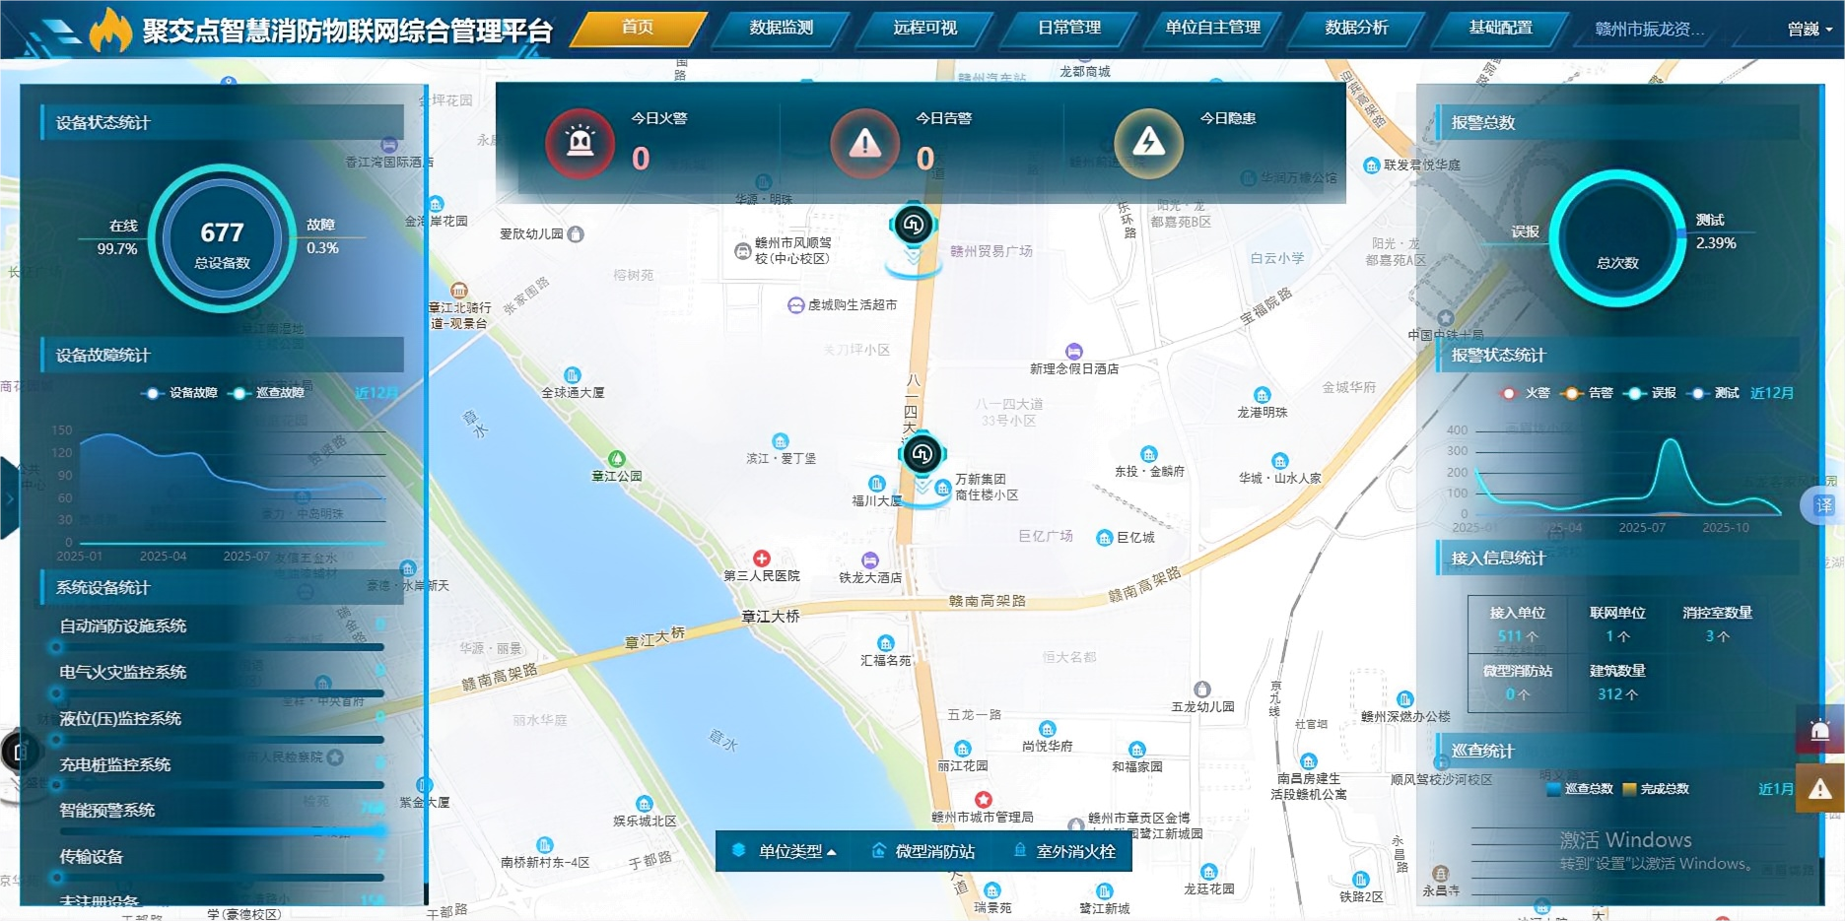Click the map device marker near 万新集团

922,454
